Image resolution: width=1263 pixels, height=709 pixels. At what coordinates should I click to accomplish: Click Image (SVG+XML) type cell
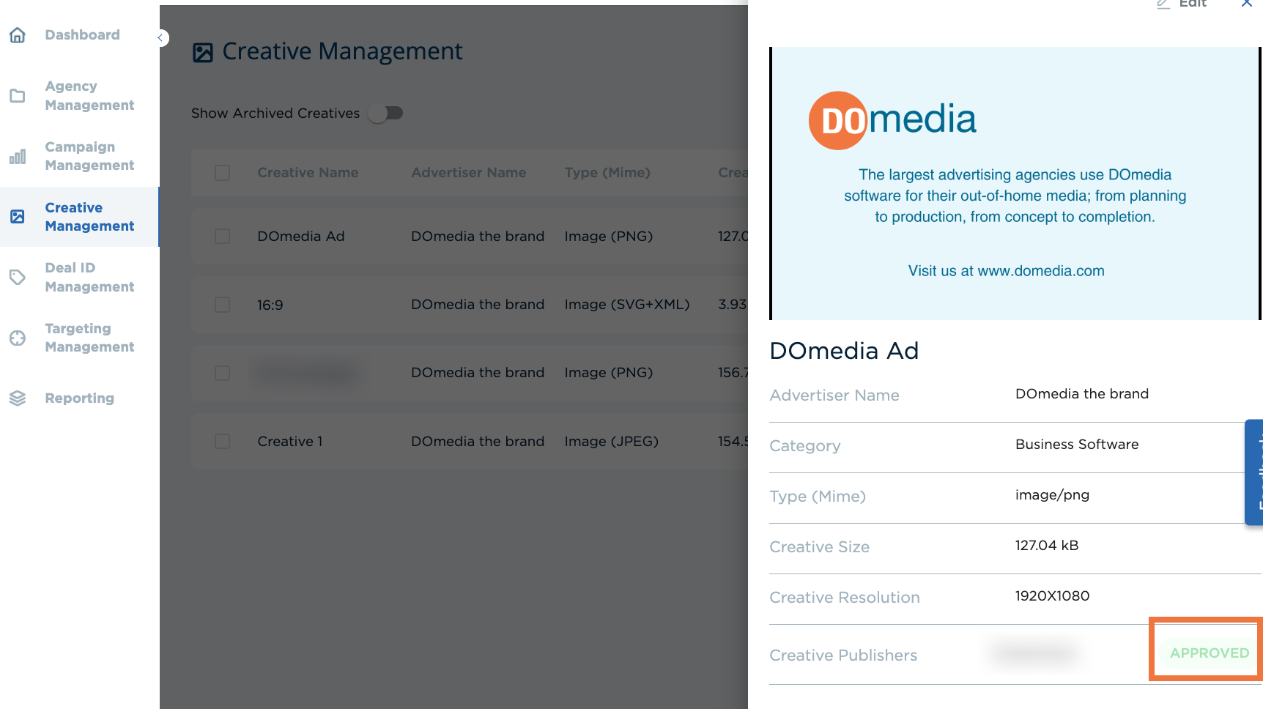[x=627, y=305]
